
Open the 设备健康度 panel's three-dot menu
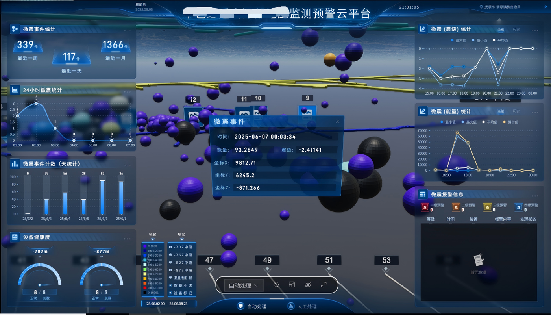click(127, 239)
